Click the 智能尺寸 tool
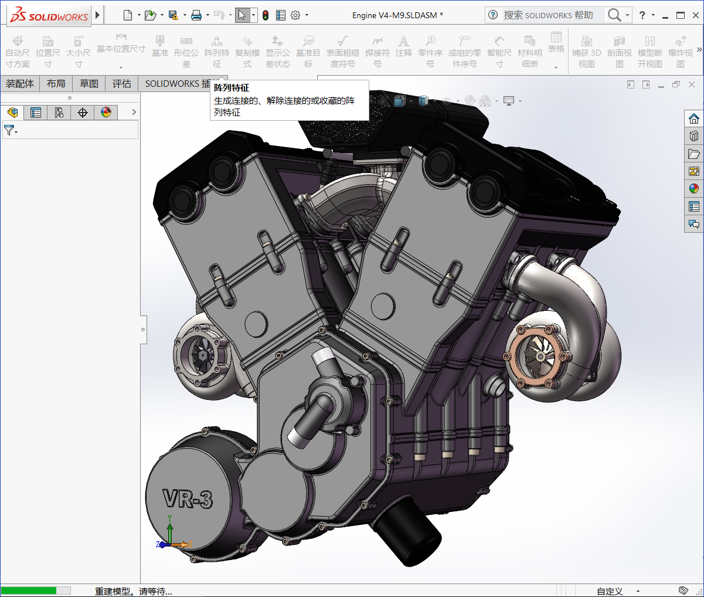Image resolution: width=704 pixels, height=597 pixels. tap(499, 51)
